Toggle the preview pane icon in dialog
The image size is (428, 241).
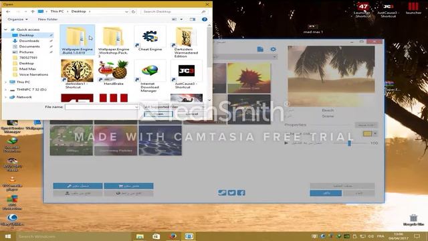193,19
